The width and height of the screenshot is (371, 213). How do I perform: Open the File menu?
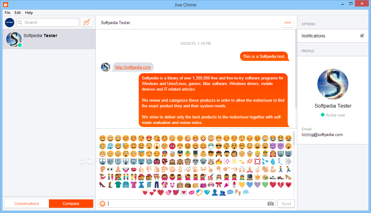coord(7,12)
